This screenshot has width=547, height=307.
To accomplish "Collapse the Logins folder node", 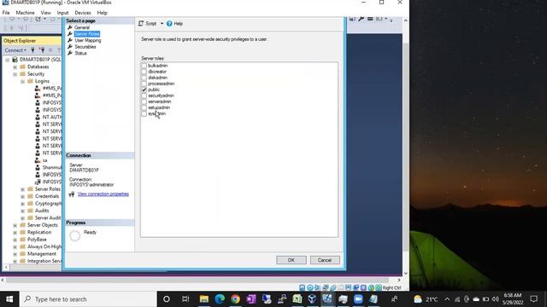I will tap(23, 81).
